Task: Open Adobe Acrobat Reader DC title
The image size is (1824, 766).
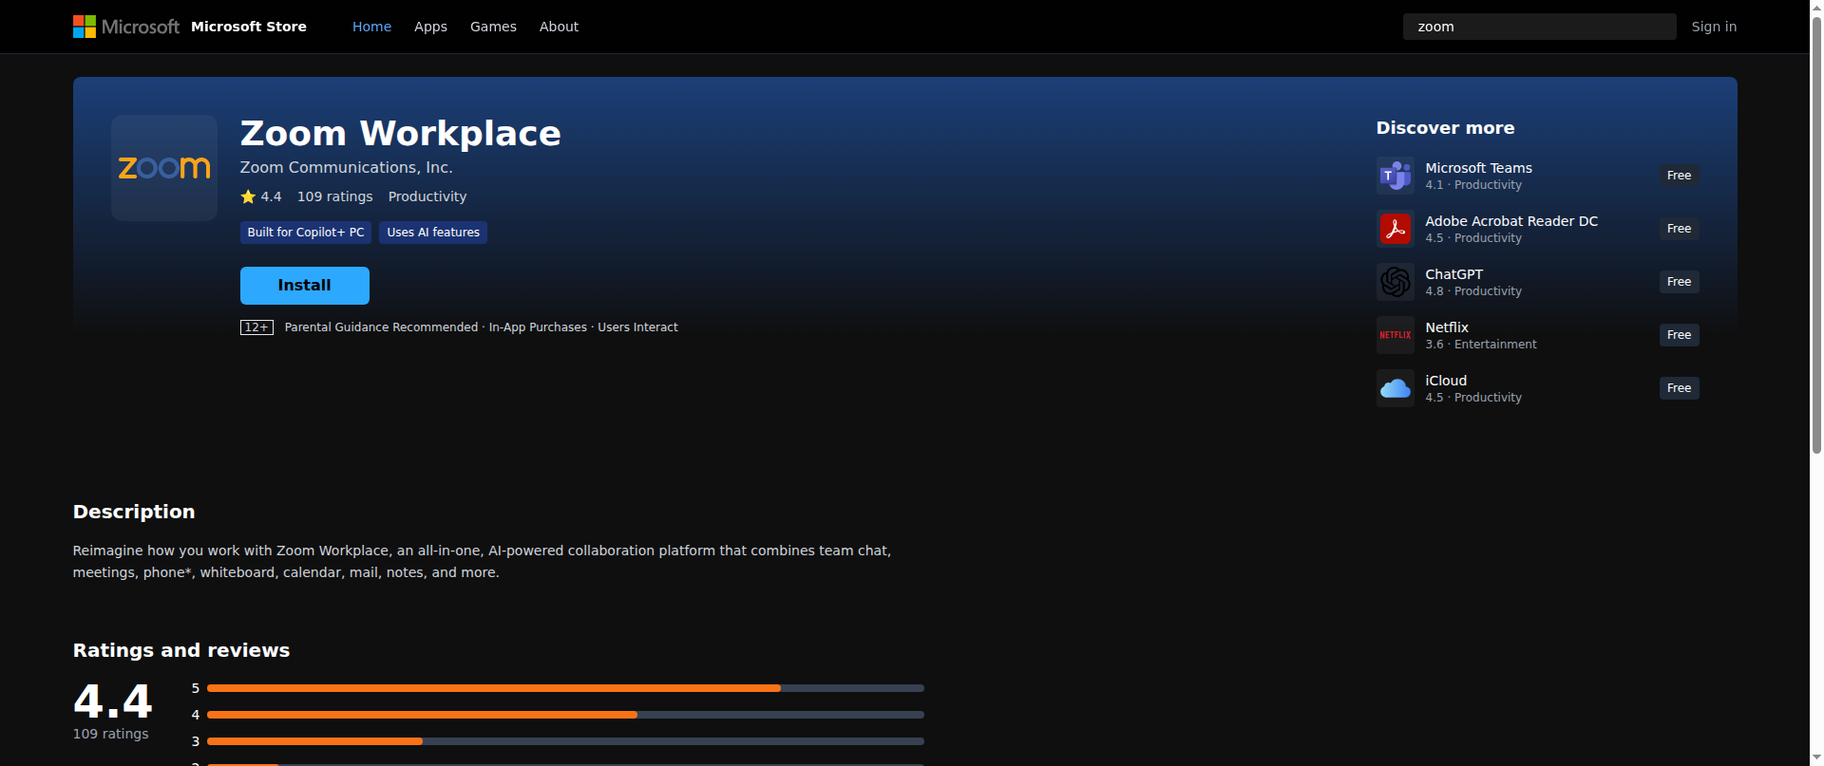Action: click(1511, 221)
